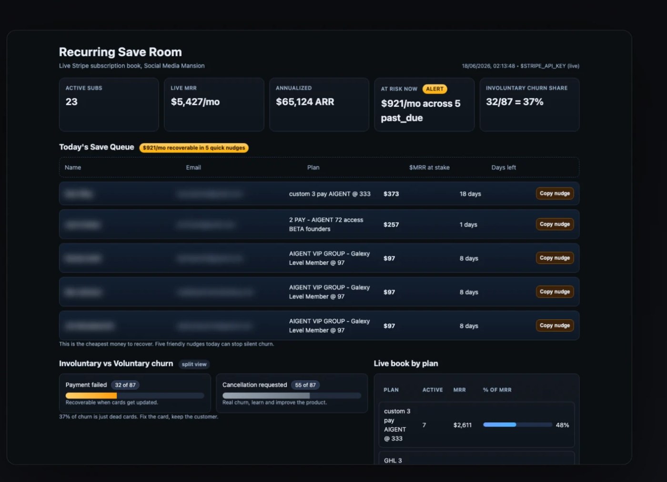This screenshot has height=482, width=667.
Task: Click the orange ALERT badge
Action: tap(435, 89)
